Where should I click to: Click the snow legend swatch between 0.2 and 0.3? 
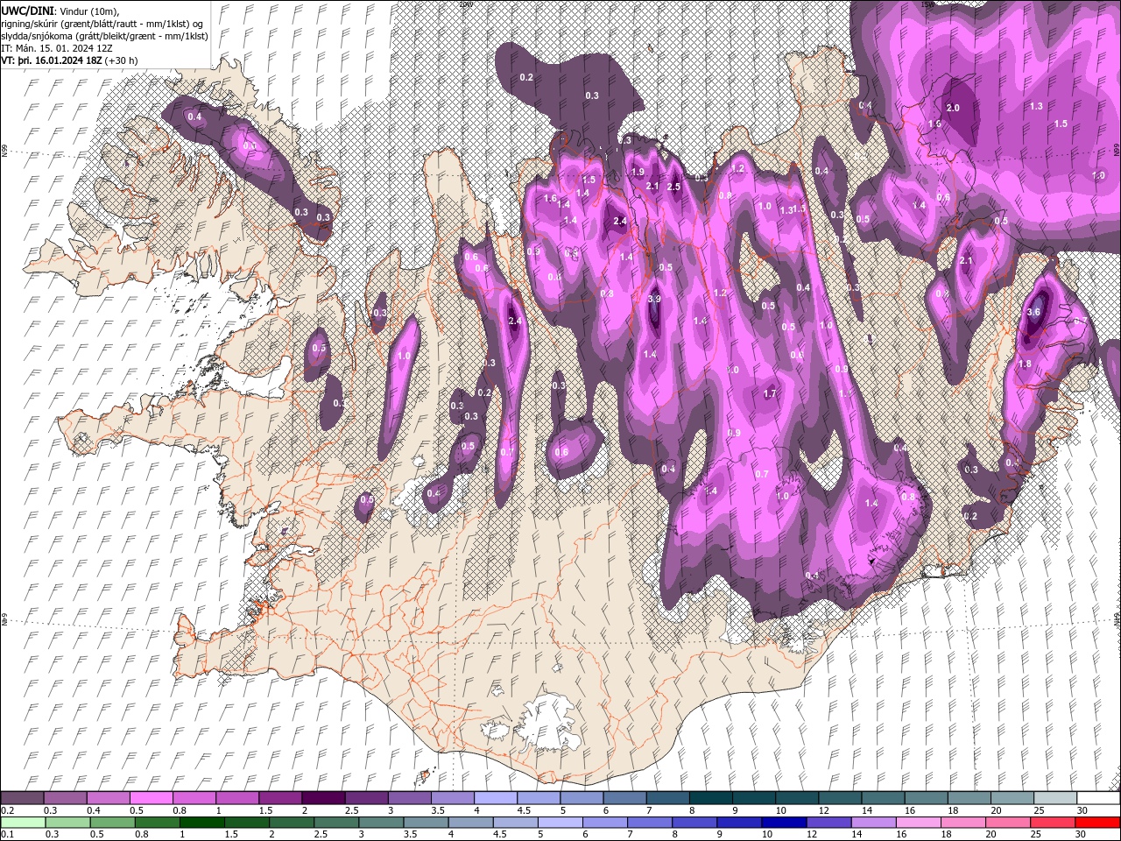coord(22,798)
